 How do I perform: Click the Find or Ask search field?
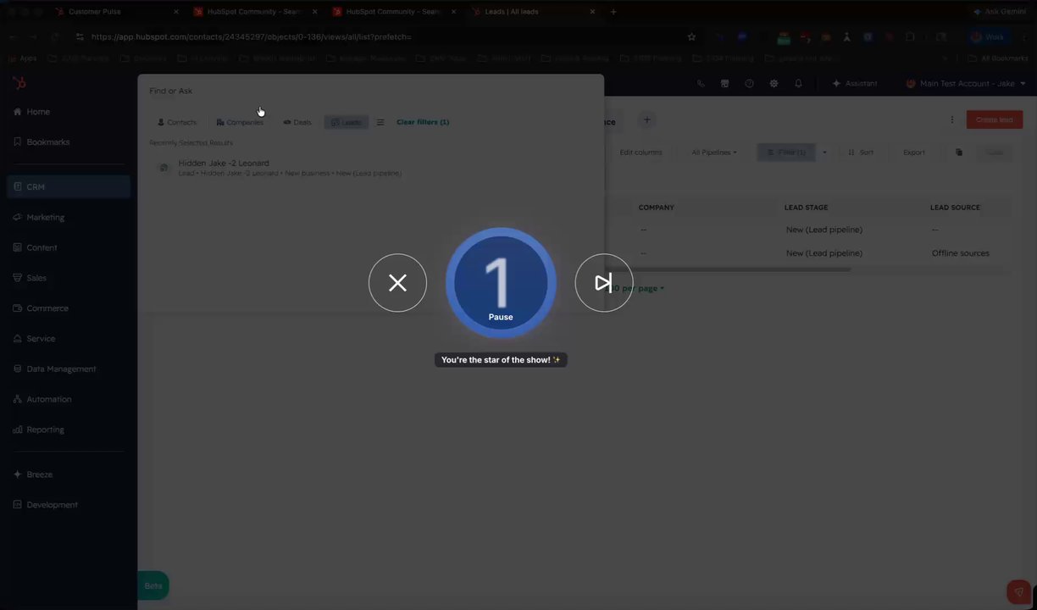pyautogui.click(x=371, y=91)
